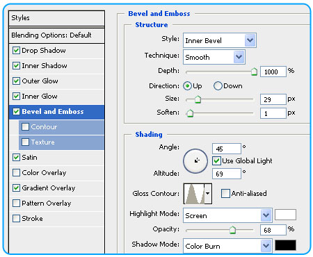
Task: Select the Drop Shadow effect label
Action: (44, 50)
